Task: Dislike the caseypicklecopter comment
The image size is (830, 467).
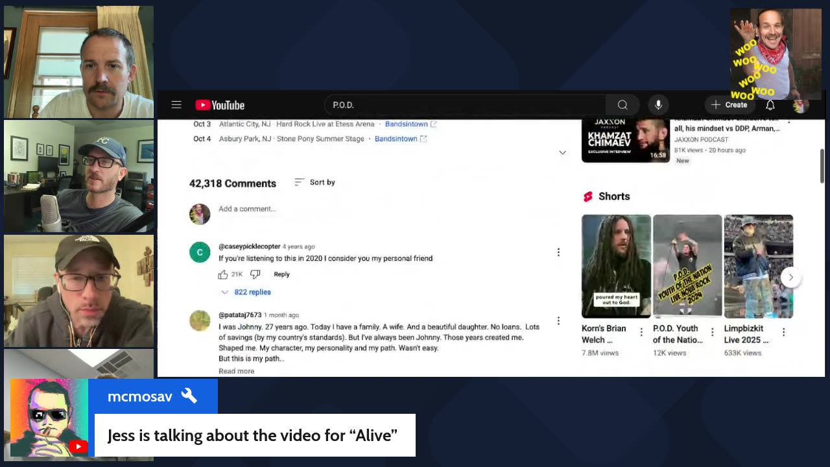Action: tap(255, 274)
